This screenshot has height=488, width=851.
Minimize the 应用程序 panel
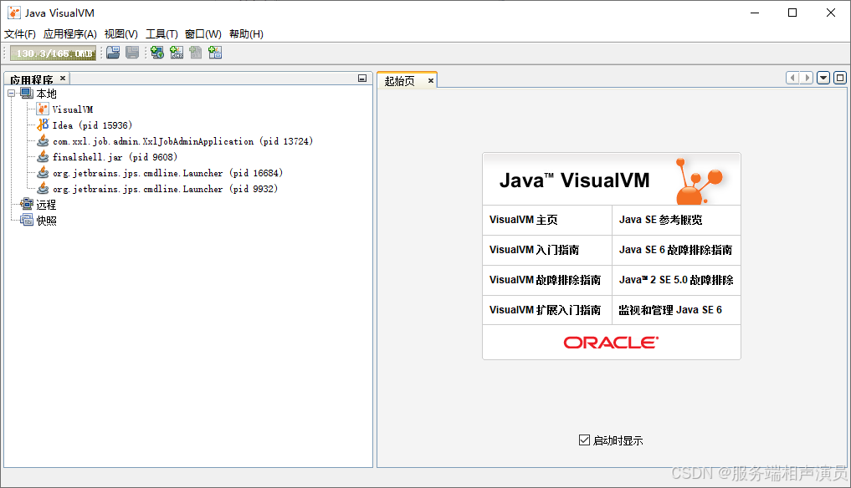tap(362, 79)
